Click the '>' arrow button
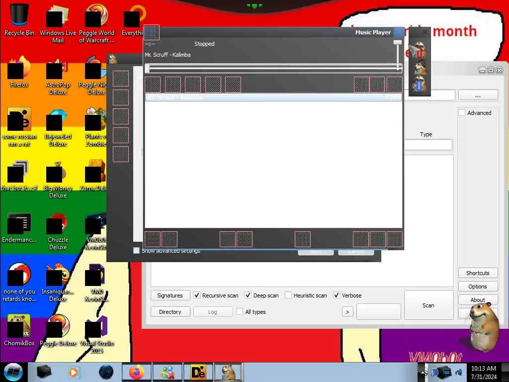This screenshot has height=382, width=509. point(347,312)
